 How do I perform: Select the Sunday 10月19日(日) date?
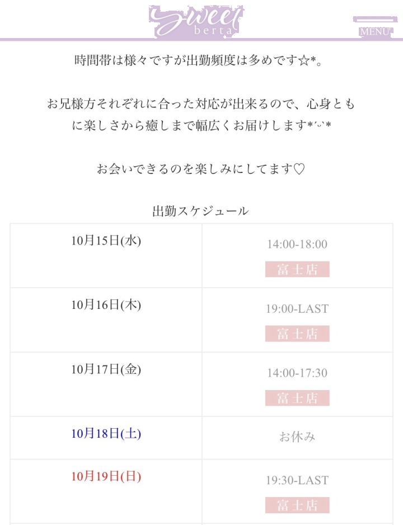[106, 477]
